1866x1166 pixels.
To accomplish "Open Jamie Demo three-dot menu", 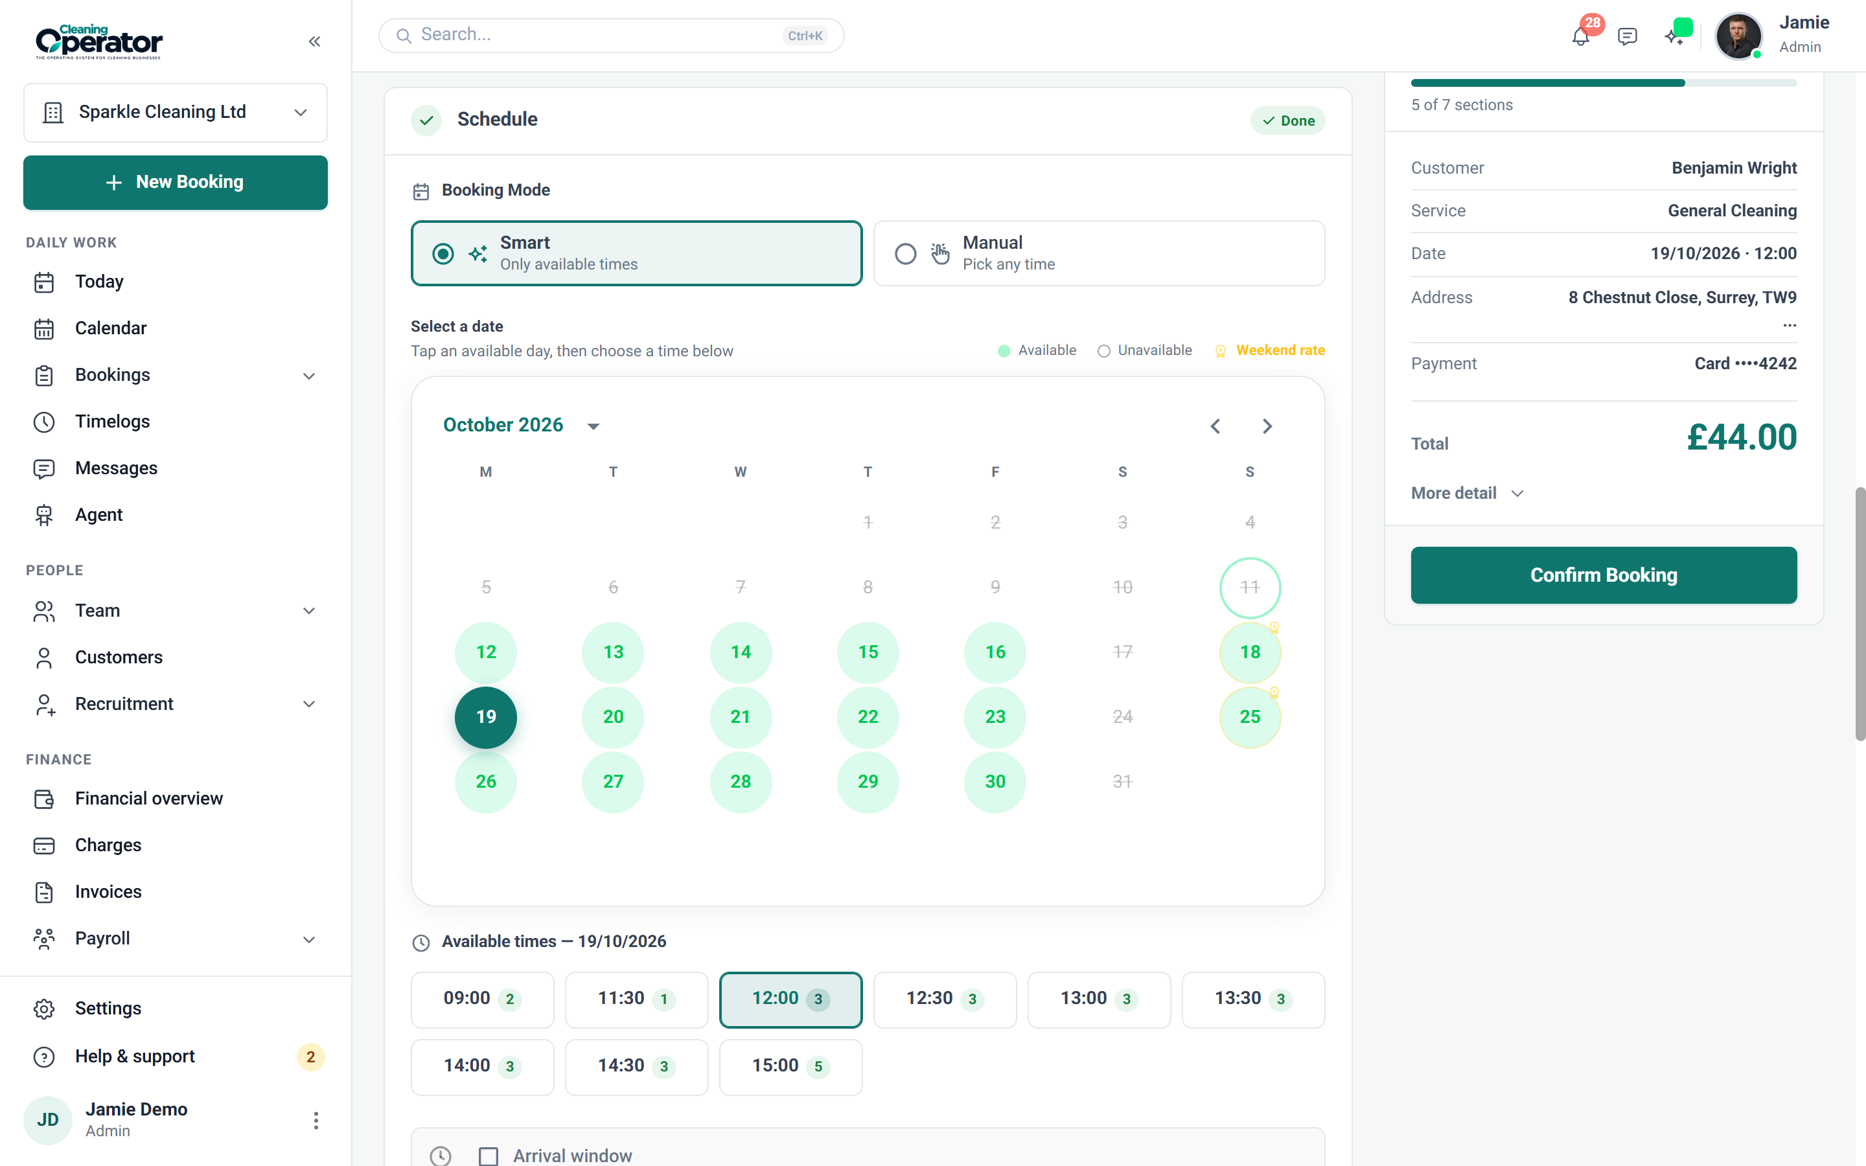I will tap(316, 1121).
